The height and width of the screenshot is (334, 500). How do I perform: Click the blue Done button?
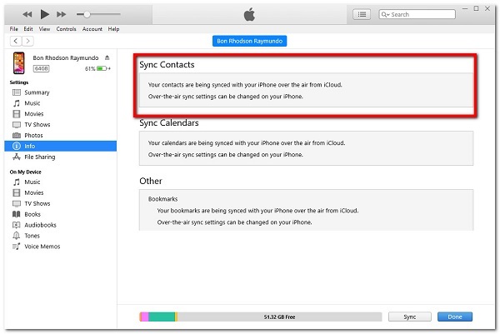click(455, 317)
